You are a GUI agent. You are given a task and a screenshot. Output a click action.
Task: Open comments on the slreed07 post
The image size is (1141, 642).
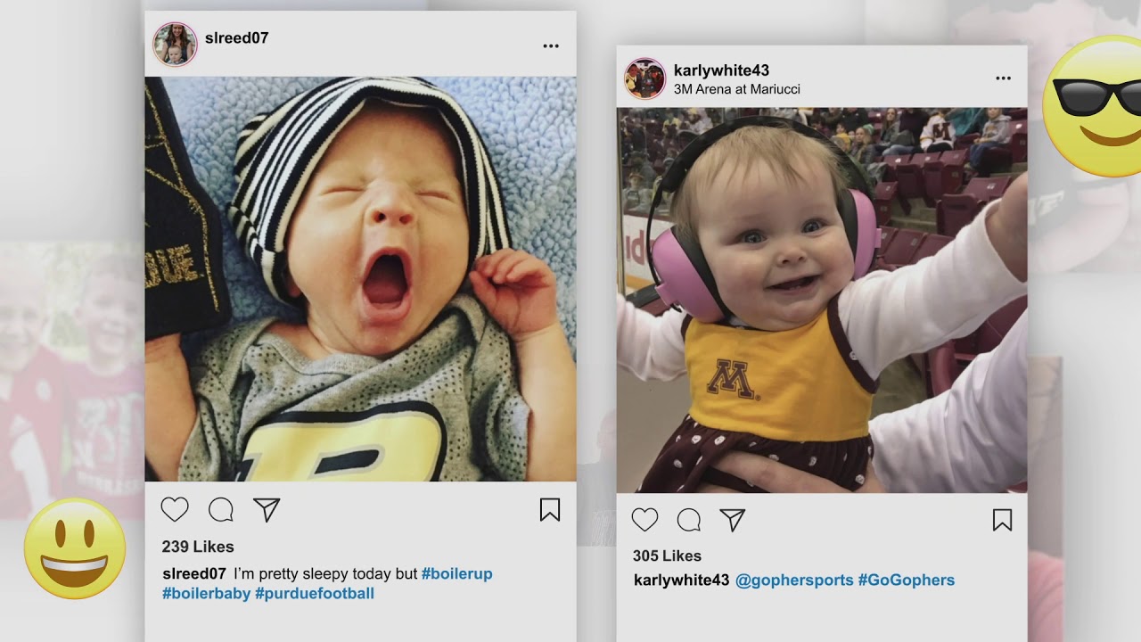[x=221, y=510]
